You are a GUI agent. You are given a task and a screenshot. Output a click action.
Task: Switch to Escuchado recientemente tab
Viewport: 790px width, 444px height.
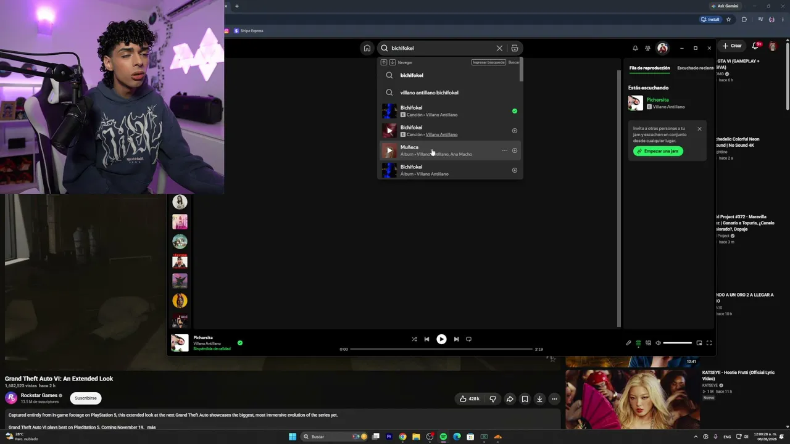pyautogui.click(x=696, y=68)
